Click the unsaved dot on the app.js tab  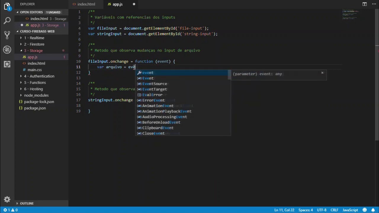click(134, 4)
